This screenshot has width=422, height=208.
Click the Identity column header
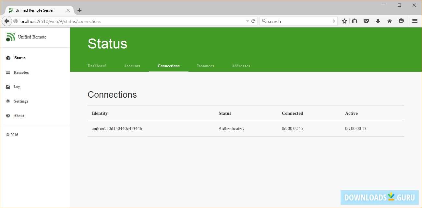pos(100,114)
